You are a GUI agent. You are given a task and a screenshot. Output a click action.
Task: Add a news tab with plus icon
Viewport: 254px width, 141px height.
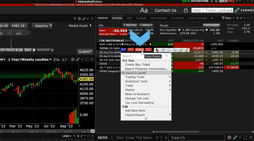click(x=166, y=138)
